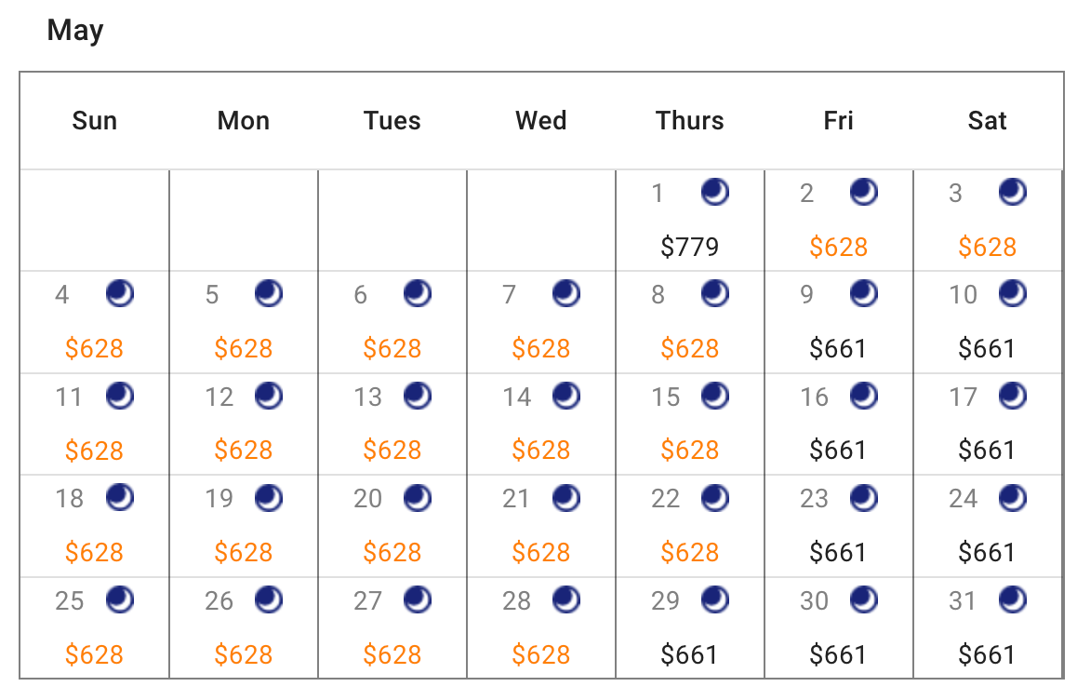Click the moon icon on May 9
Image resolution: width=1077 pixels, height=700 pixels.
(x=863, y=293)
